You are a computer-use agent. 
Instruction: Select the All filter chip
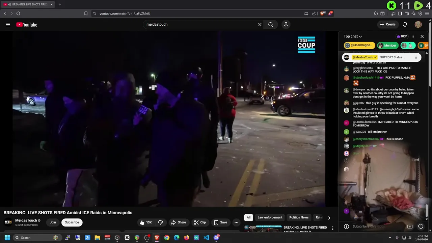click(x=248, y=217)
